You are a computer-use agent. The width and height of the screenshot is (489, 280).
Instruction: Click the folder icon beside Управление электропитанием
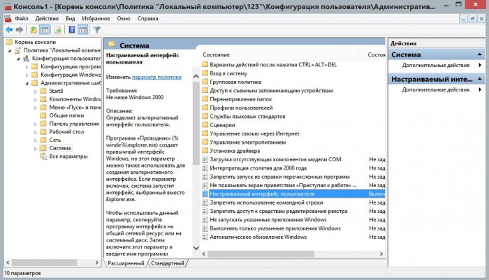pyautogui.click(x=205, y=142)
